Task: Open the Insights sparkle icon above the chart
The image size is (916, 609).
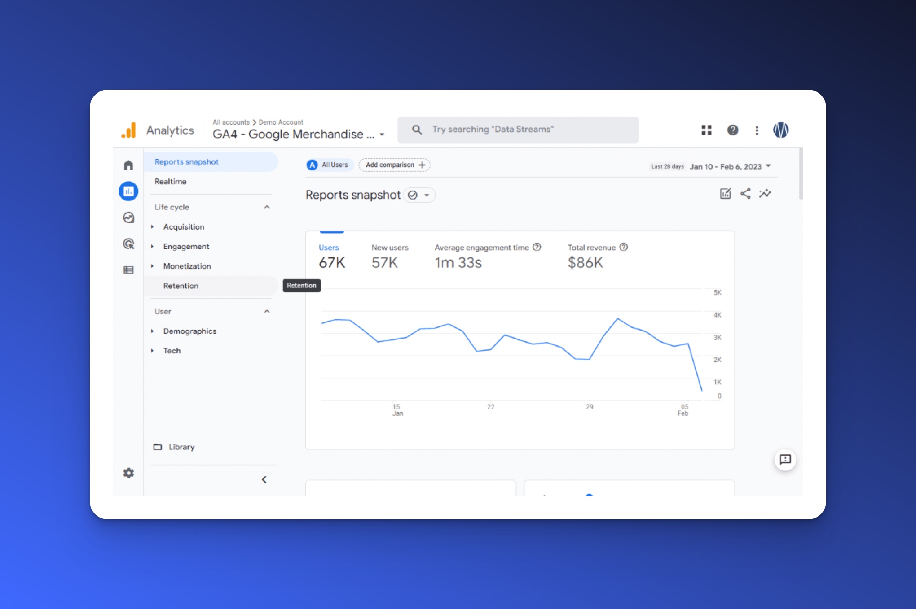Action: coord(766,193)
